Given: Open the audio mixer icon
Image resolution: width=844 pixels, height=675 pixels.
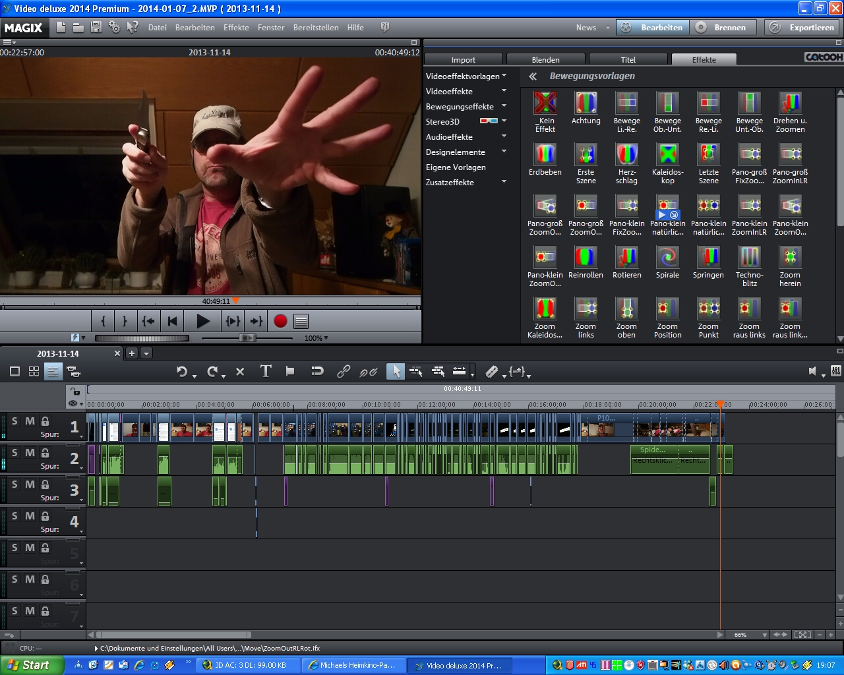Looking at the screenshot, I should [x=835, y=371].
